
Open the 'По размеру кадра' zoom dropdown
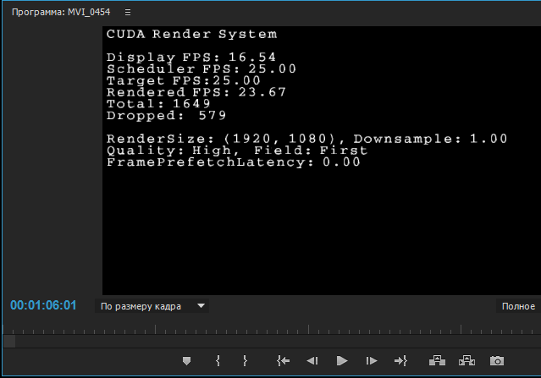[x=152, y=306]
